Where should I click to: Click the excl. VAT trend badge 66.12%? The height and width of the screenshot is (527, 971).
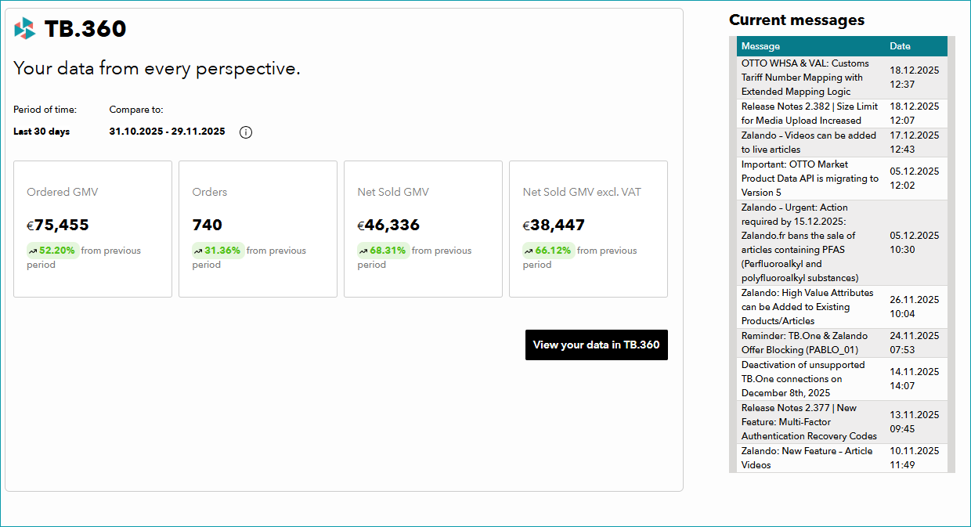coord(549,251)
